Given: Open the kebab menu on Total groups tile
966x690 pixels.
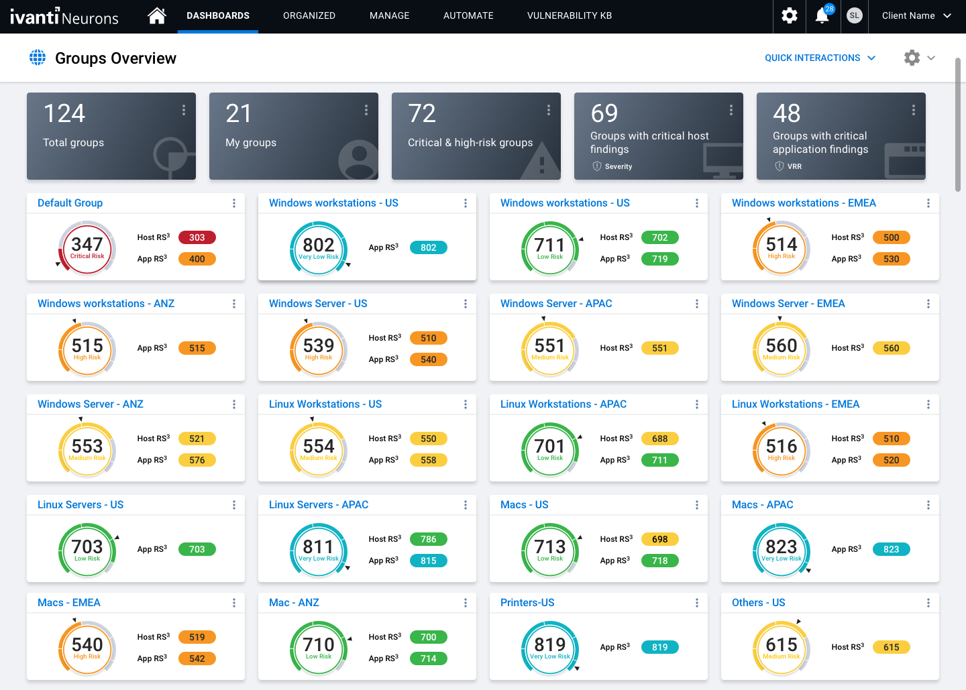Looking at the screenshot, I should pyautogui.click(x=184, y=109).
